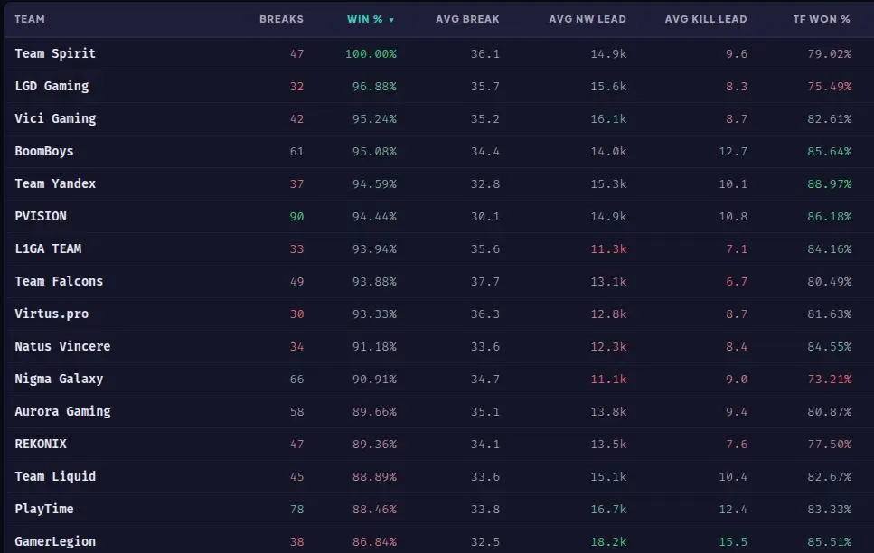The image size is (874, 553).
Task: Click L1GA TEAM's 11.3k net worth lead
Action: [x=608, y=249]
